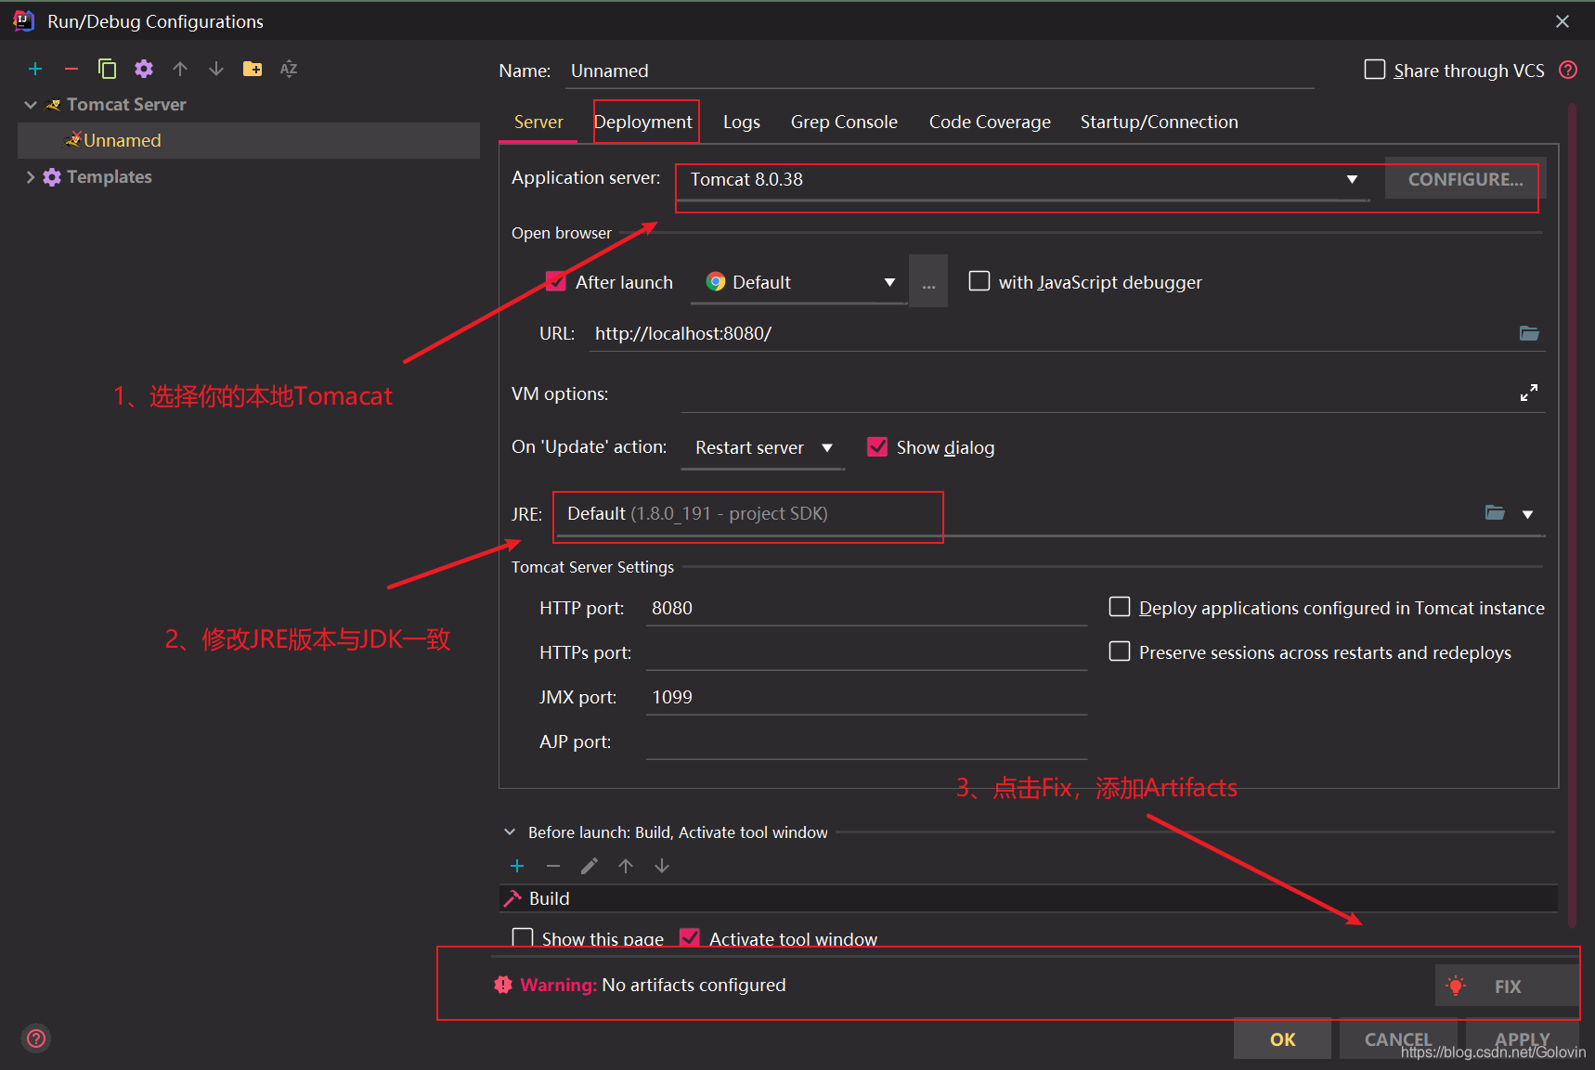
Task: Click the AJP port field
Action: [866, 741]
